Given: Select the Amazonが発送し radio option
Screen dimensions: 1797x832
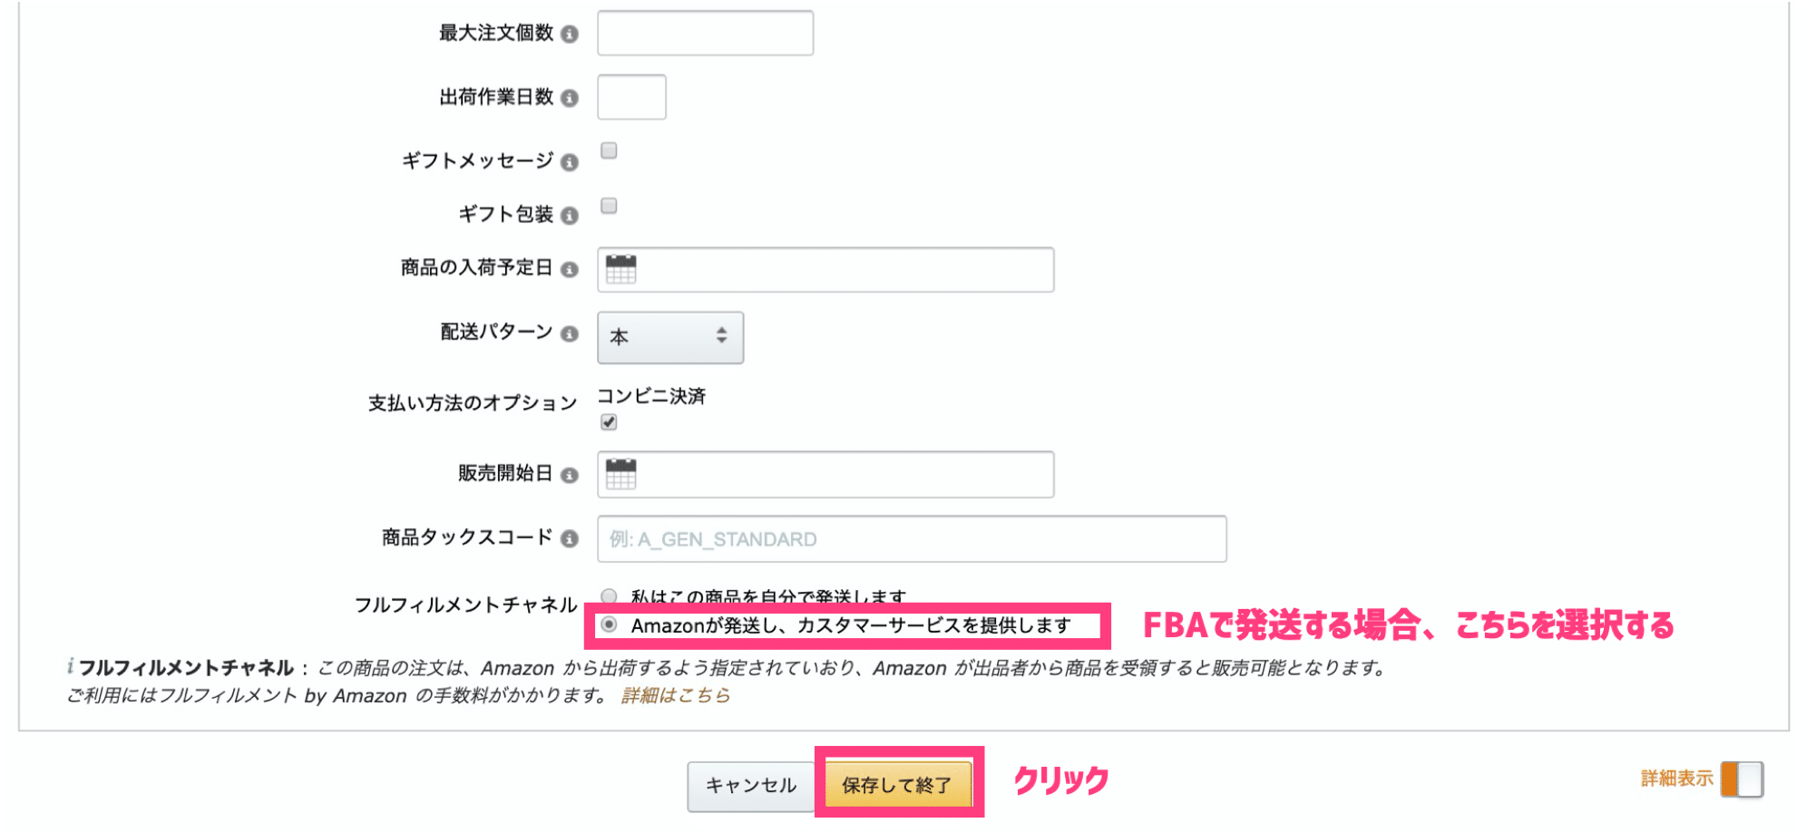Looking at the screenshot, I should [x=610, y=624].
